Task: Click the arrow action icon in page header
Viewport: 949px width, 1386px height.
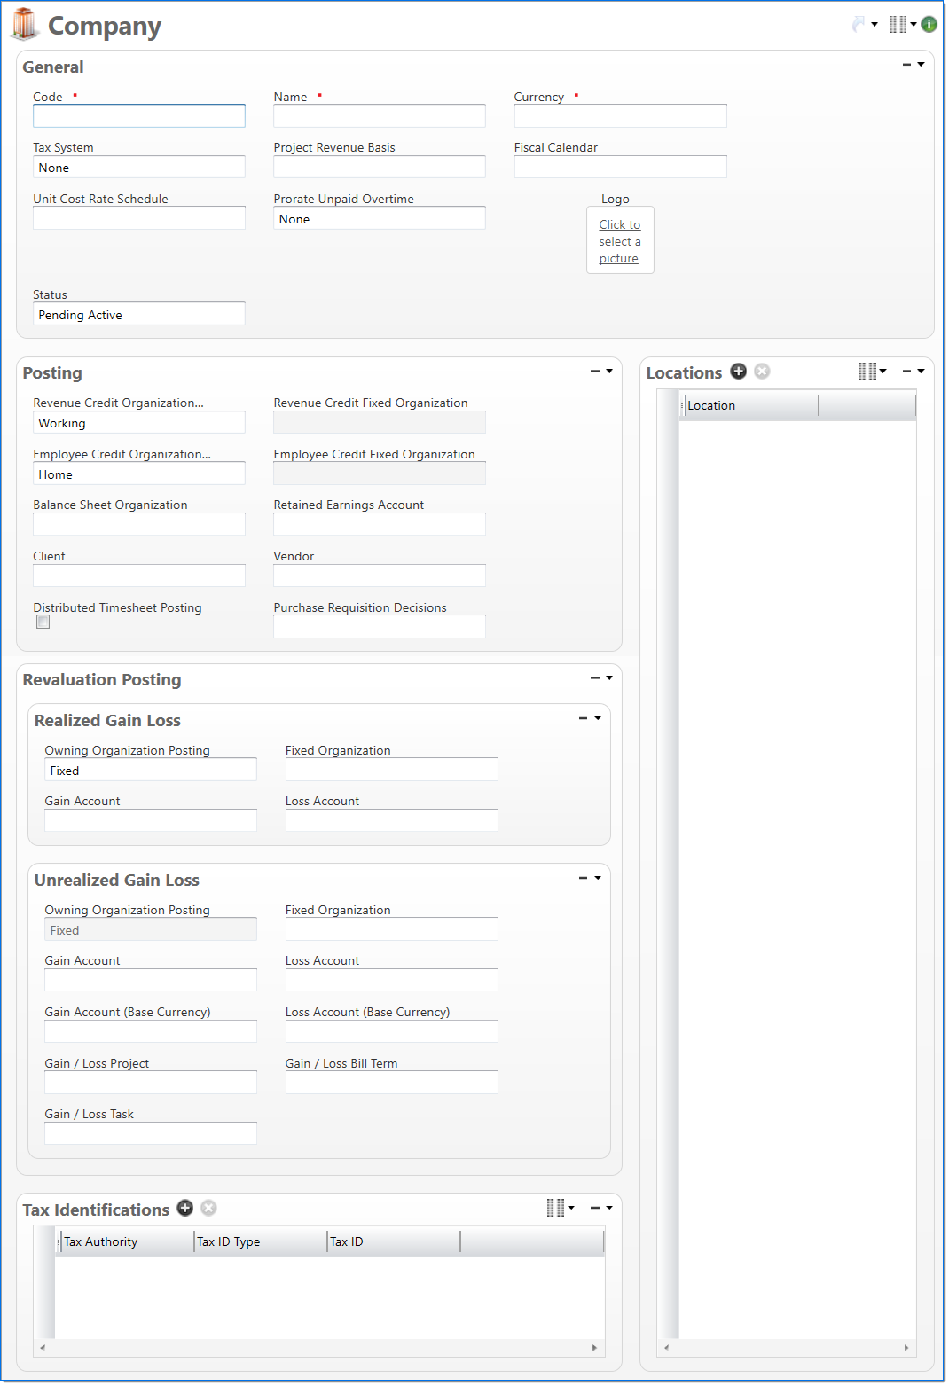Action: (x=859, y=25)
